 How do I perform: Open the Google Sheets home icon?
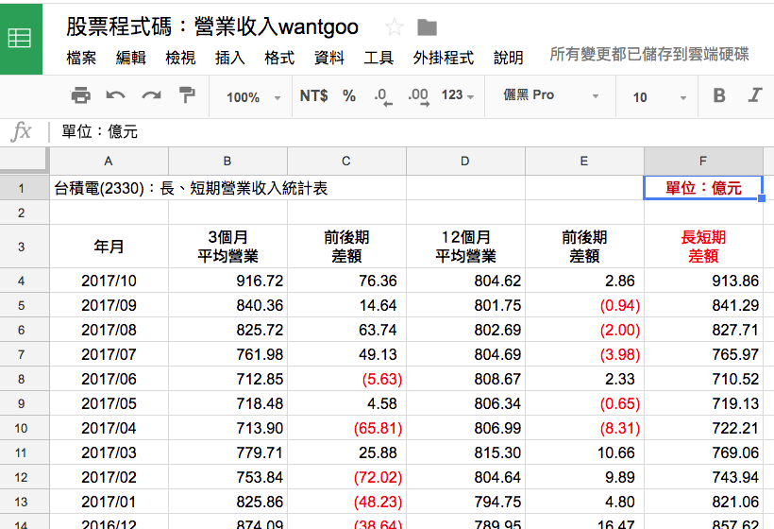coord(21,39)
